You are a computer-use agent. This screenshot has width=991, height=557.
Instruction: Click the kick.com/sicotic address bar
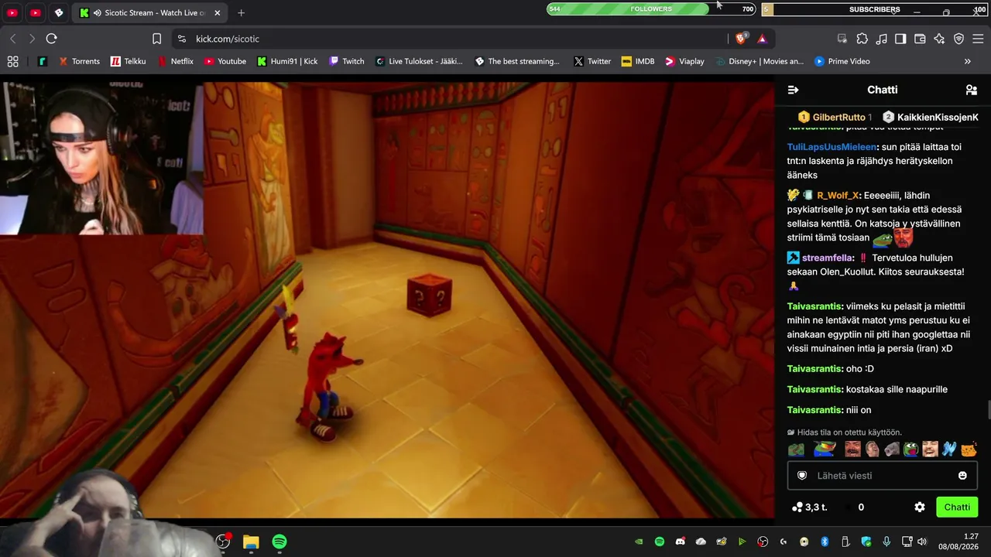(x=449, y=39)
